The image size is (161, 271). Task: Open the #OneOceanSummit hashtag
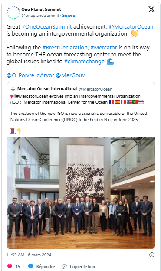pos(47,26)
